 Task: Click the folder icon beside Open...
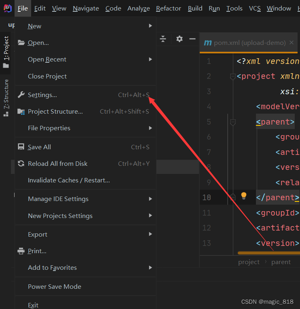tap(21, 42)
